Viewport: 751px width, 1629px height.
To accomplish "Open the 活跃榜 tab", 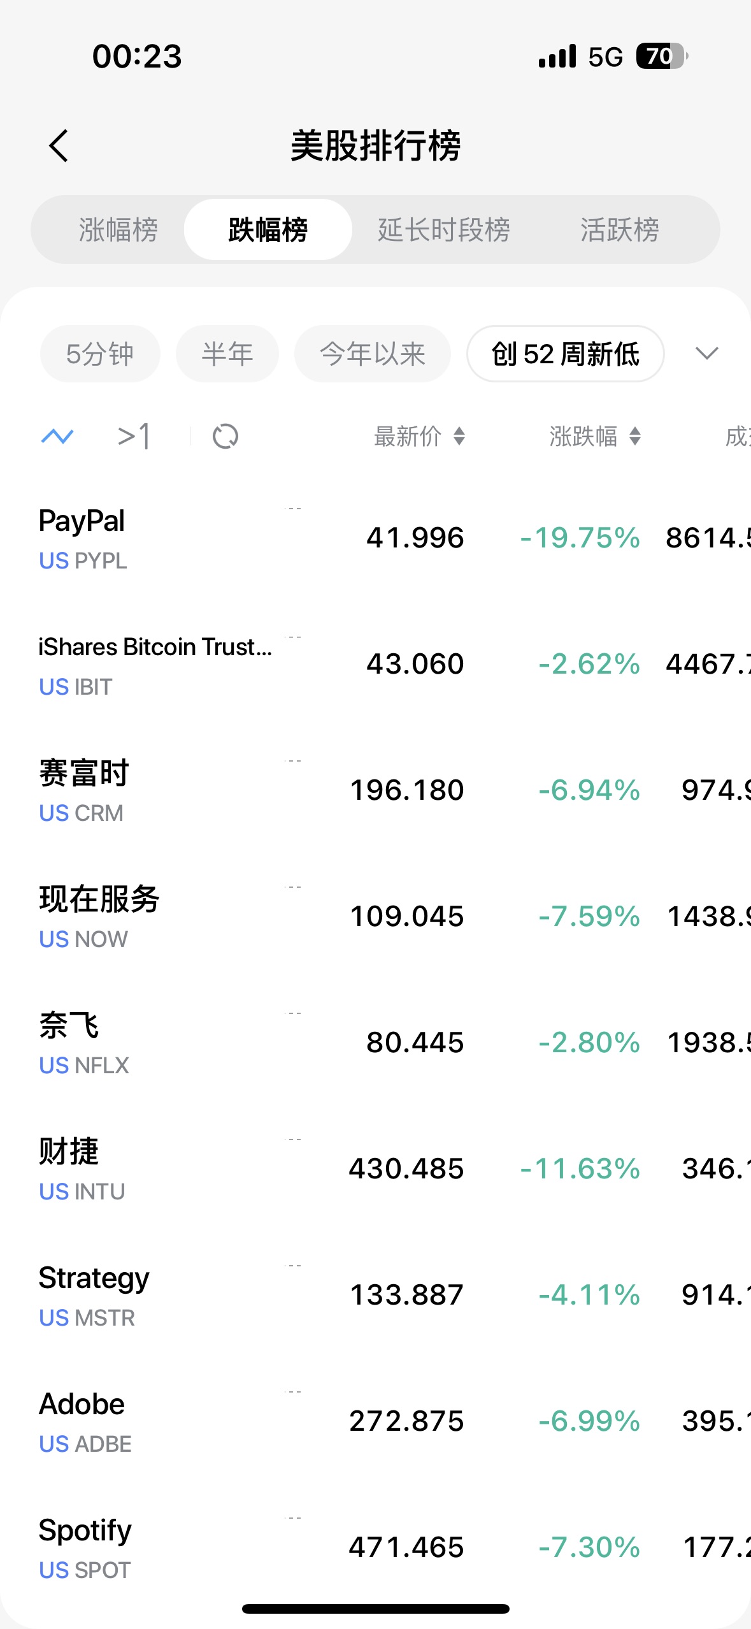I will coord(619,229).
